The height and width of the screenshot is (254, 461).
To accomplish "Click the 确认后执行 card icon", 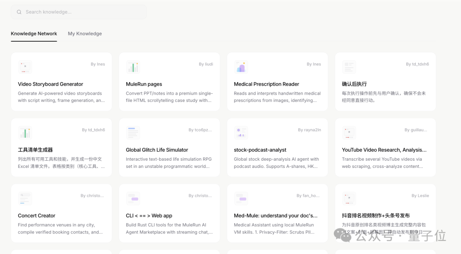I will [349, 67].
